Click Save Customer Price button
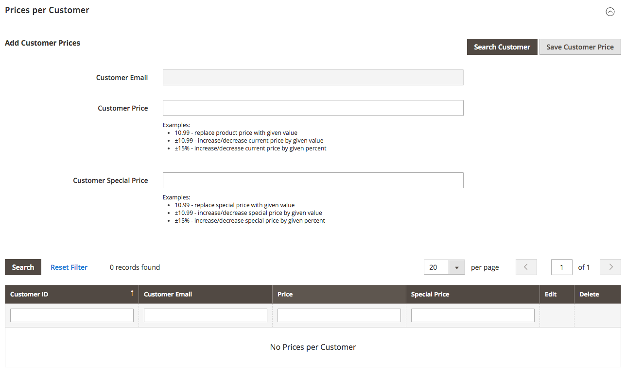 click(x=580, y=47)
